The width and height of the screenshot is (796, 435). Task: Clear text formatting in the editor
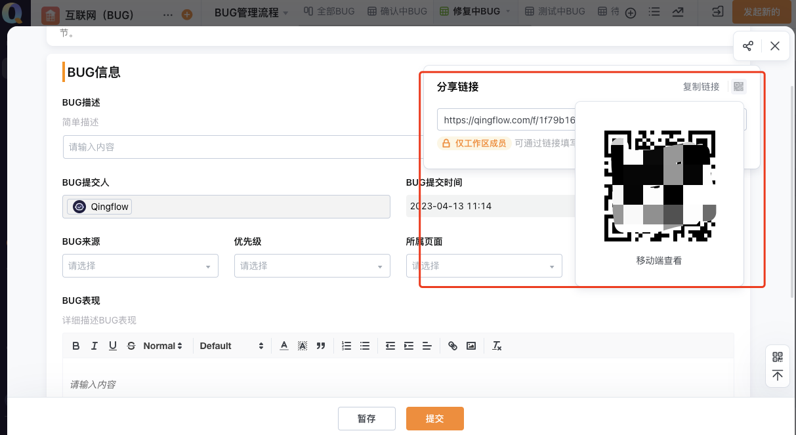tap(497, 346)
